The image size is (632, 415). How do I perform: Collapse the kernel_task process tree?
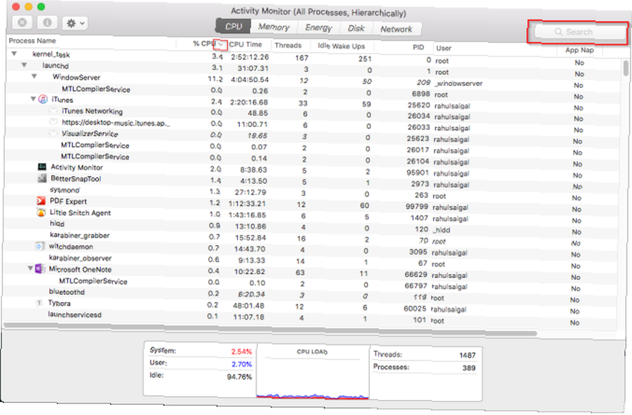[15, 54]
